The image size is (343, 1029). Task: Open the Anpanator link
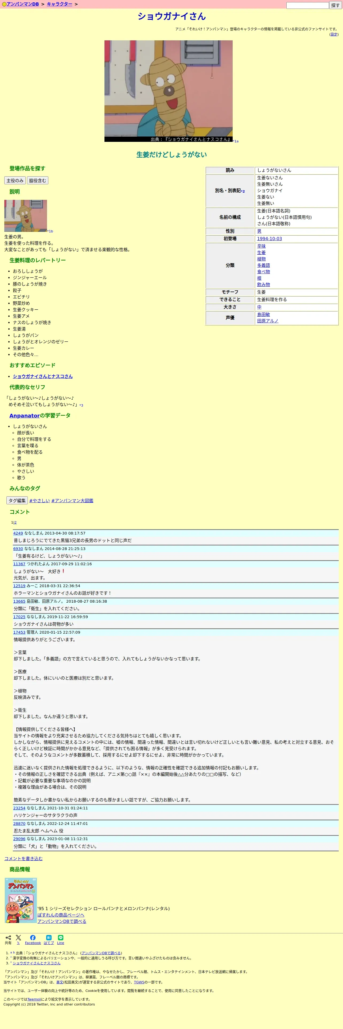24,415
